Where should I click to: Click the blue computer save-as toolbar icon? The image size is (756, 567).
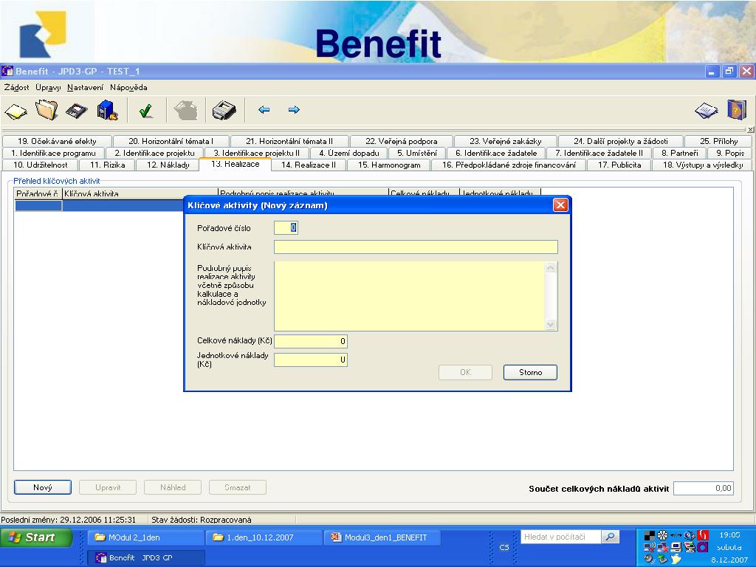(107, 110)
